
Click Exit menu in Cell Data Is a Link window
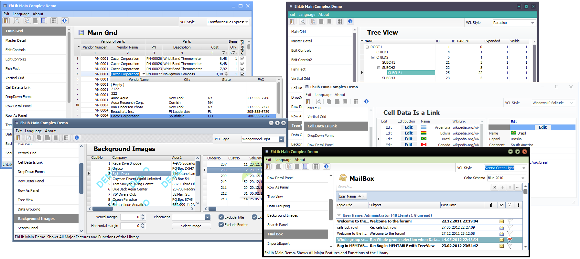click(308, 95)
